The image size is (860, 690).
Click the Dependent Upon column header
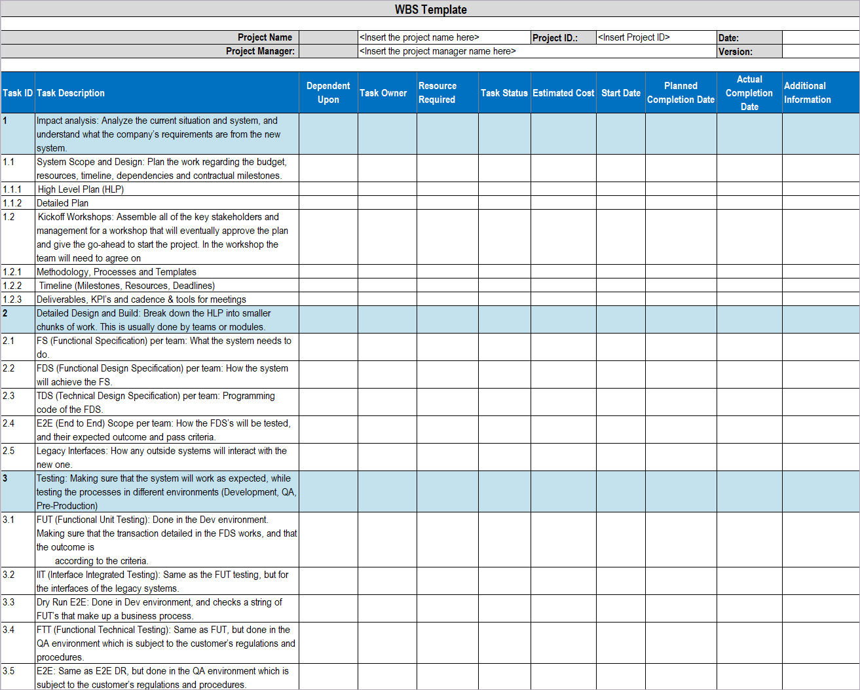click(327, 92)
